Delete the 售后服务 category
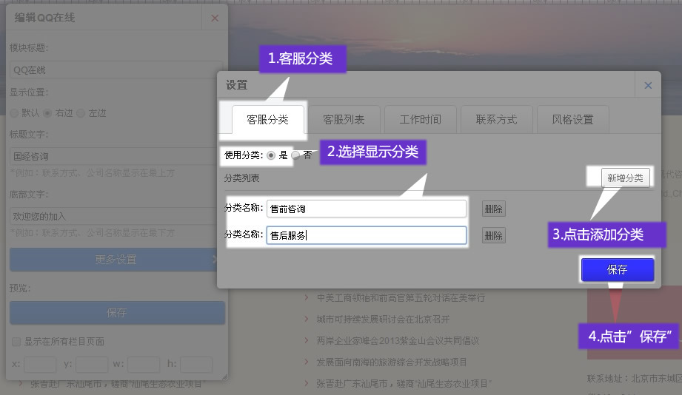 click(493, 235)
